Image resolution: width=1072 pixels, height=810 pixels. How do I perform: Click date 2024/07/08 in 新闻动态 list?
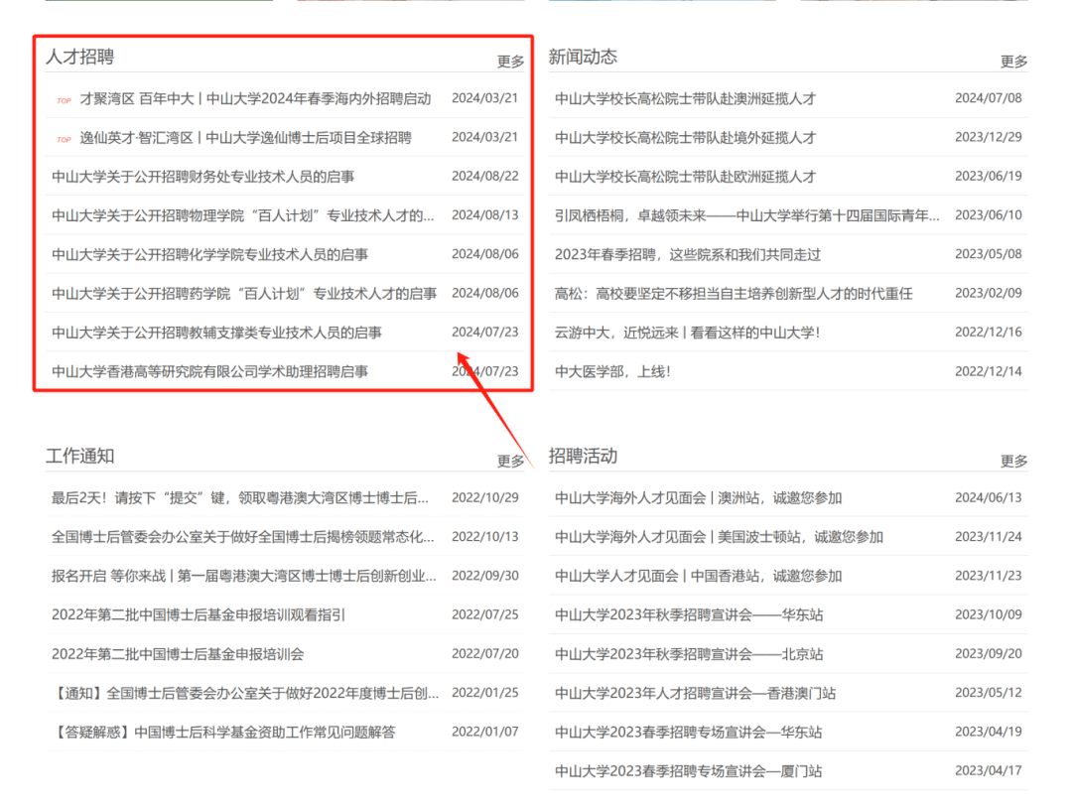[x=989, y=98]
